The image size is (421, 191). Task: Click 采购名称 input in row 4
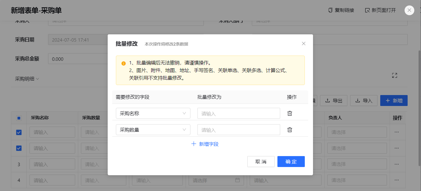52,180
